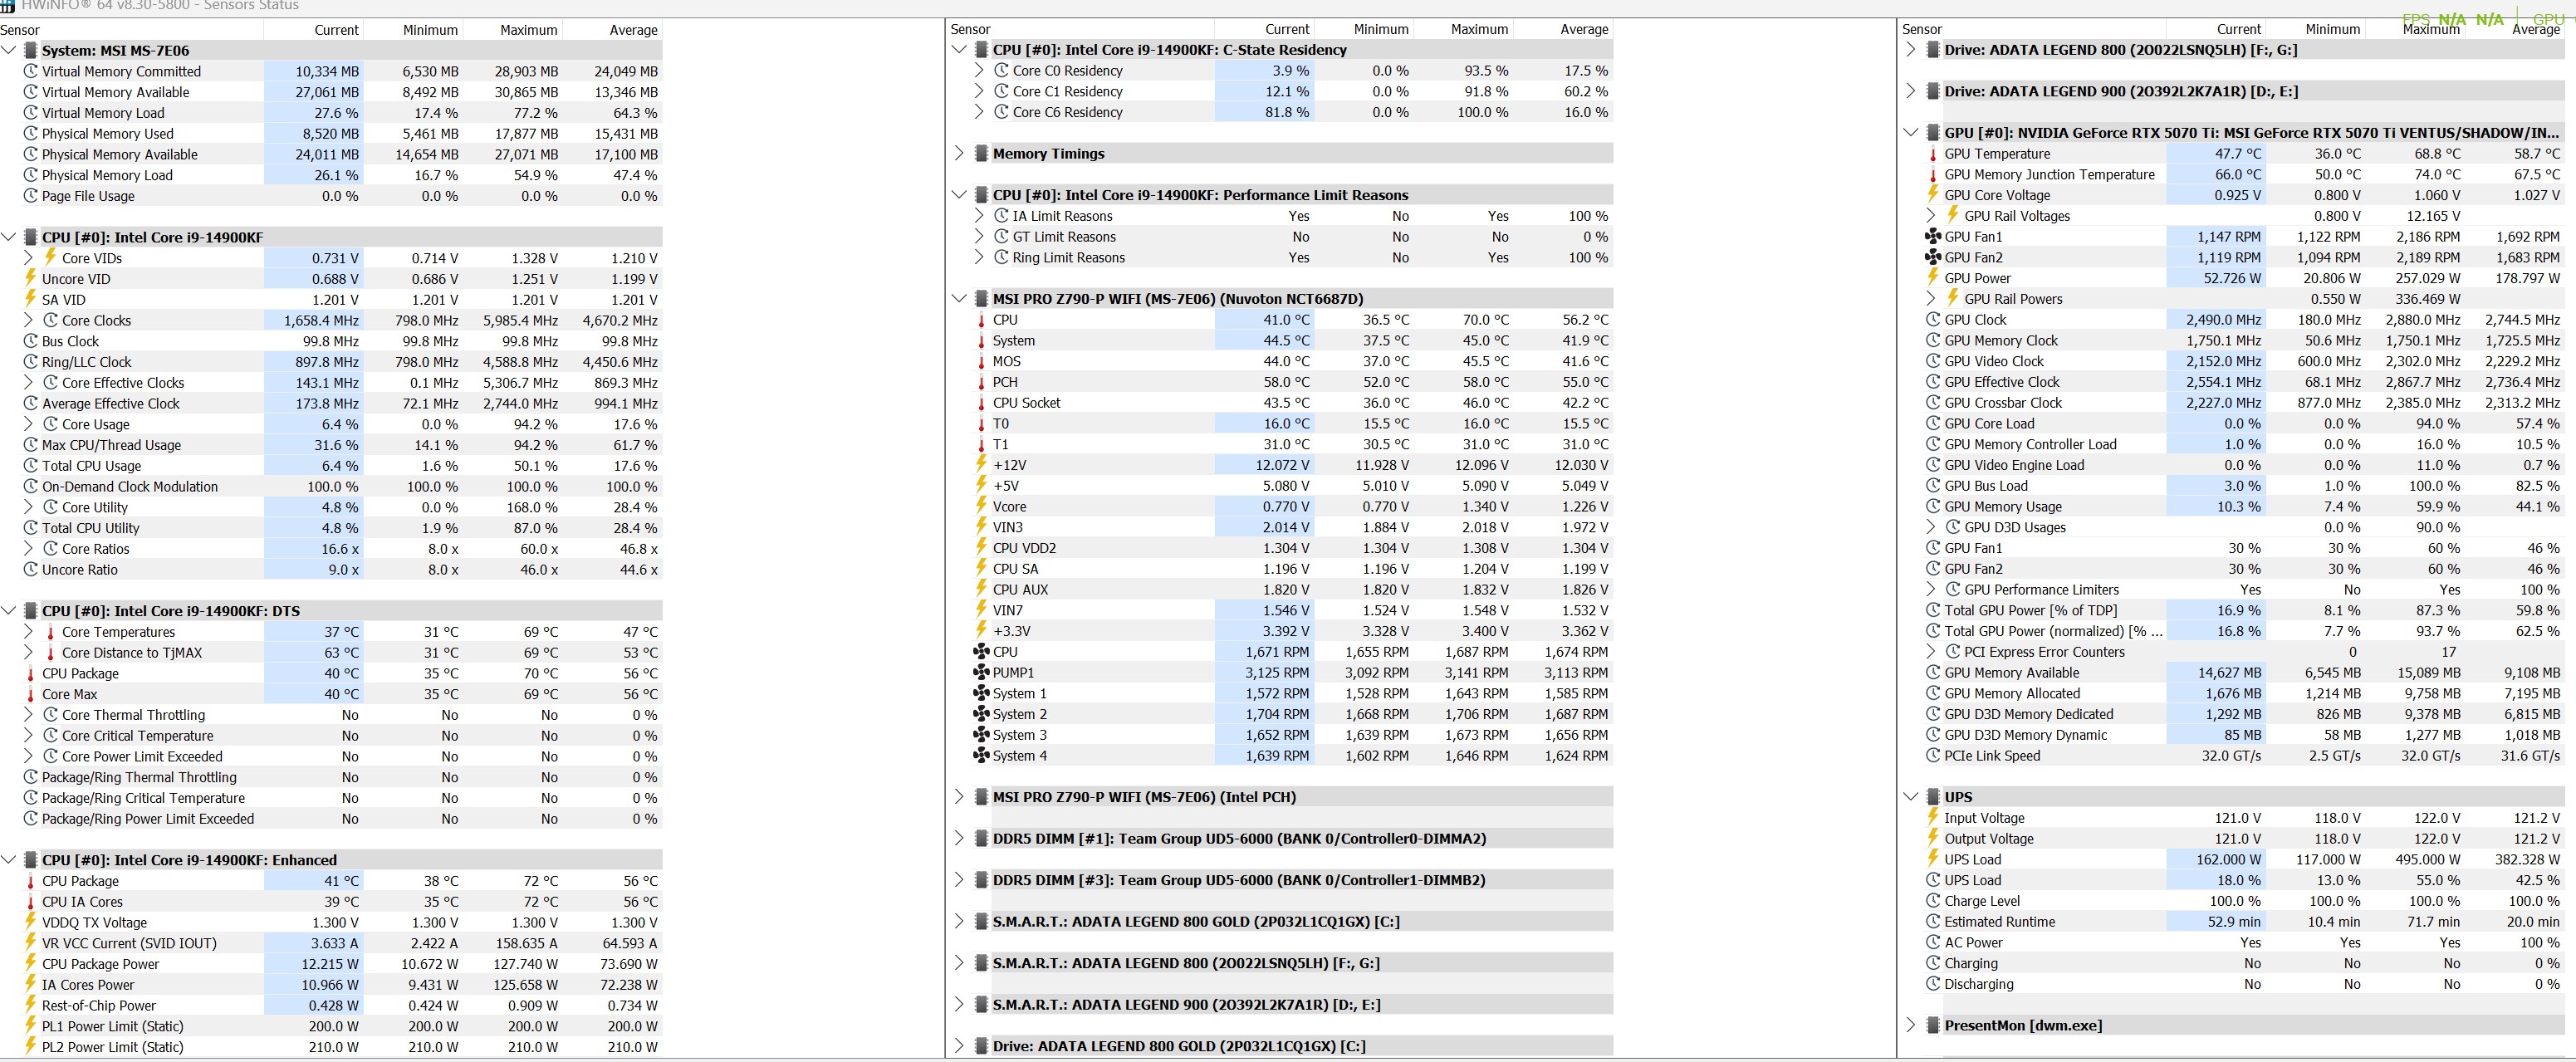Expand the Memory Timings group
Viewport: 2576px width, 1062px height.
click(959, 154)
